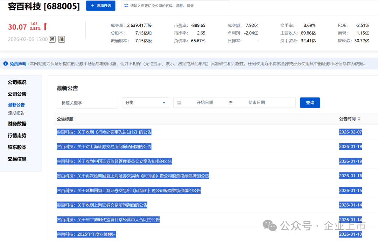Viewport: 378px width, 241px height.
Task: Open the 公司公告 sidebar section
Action: click(x=17, y=94)
